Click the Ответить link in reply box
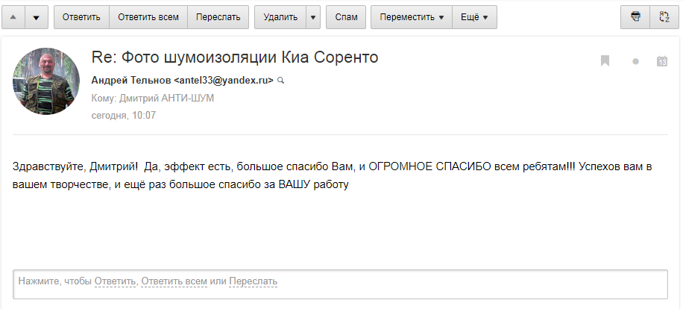Screen dimensions: 683x309 [x=115, y=281]
